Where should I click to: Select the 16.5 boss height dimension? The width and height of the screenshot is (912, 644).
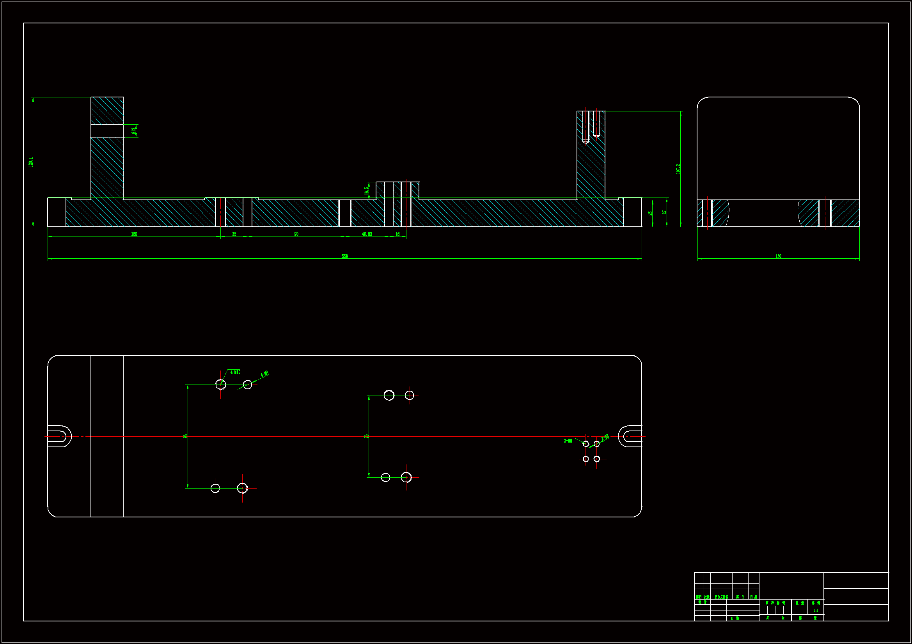click(x=367, y=191)
